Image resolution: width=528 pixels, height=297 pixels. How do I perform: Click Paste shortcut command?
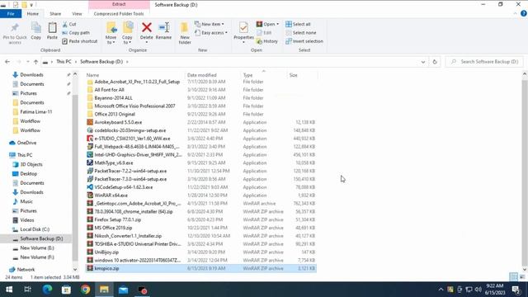pyautogui.click(x=80, y=41)
